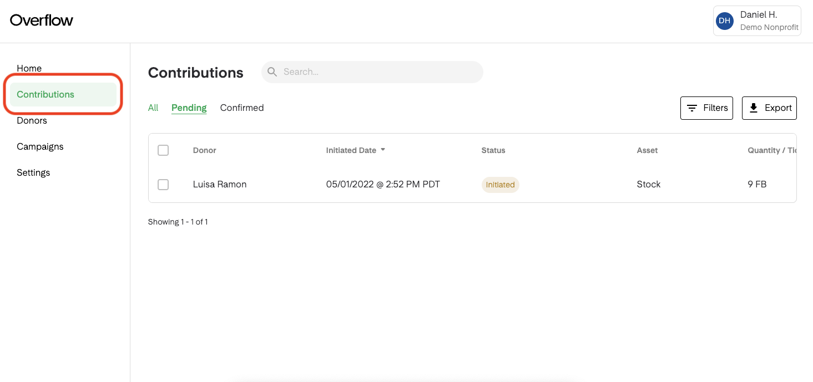
Task: Click the Stock asset cell
Action: [x=649, y=184]
